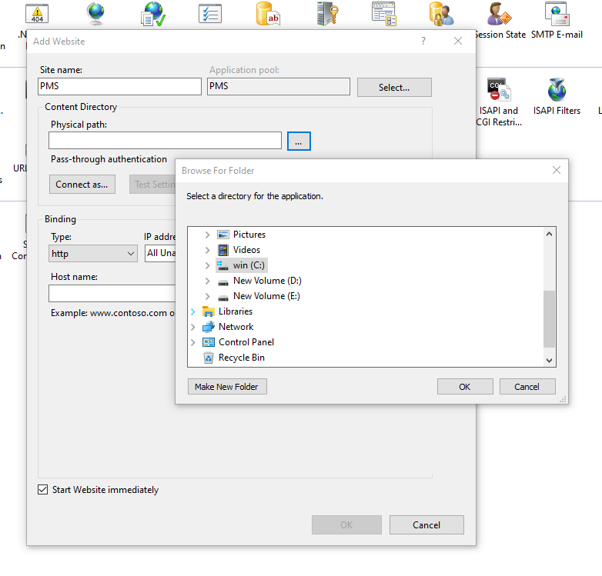Image resolution: width=602 pixels, height=576 pixels.
Task: Toggle Start Website immediately checkbox
Action: click(43, 490)
